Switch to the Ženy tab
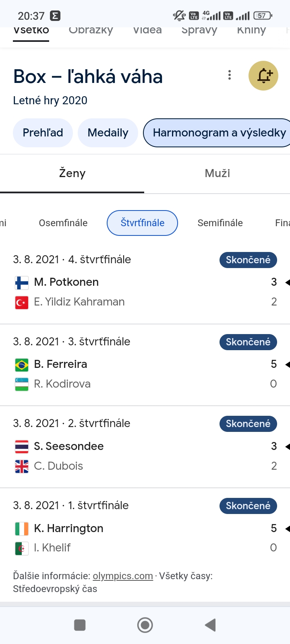 [x=72, y=173]
